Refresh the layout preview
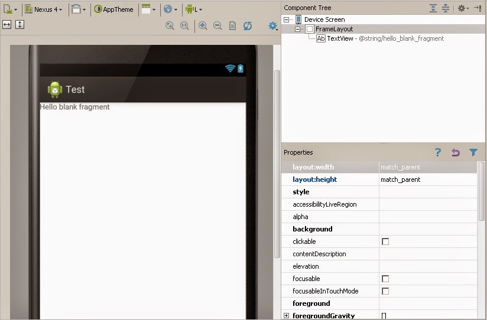The width and height of the screenshot is (487, 320). (x=248, y=26)
